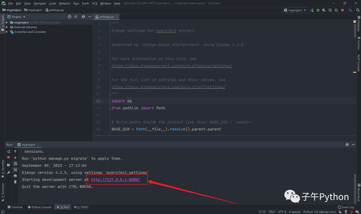The height and width of the screenshot is (214, 361).
Task: Click the editor's vertical scrollbar
Action: pyautogui.click(x=355, y=30)
